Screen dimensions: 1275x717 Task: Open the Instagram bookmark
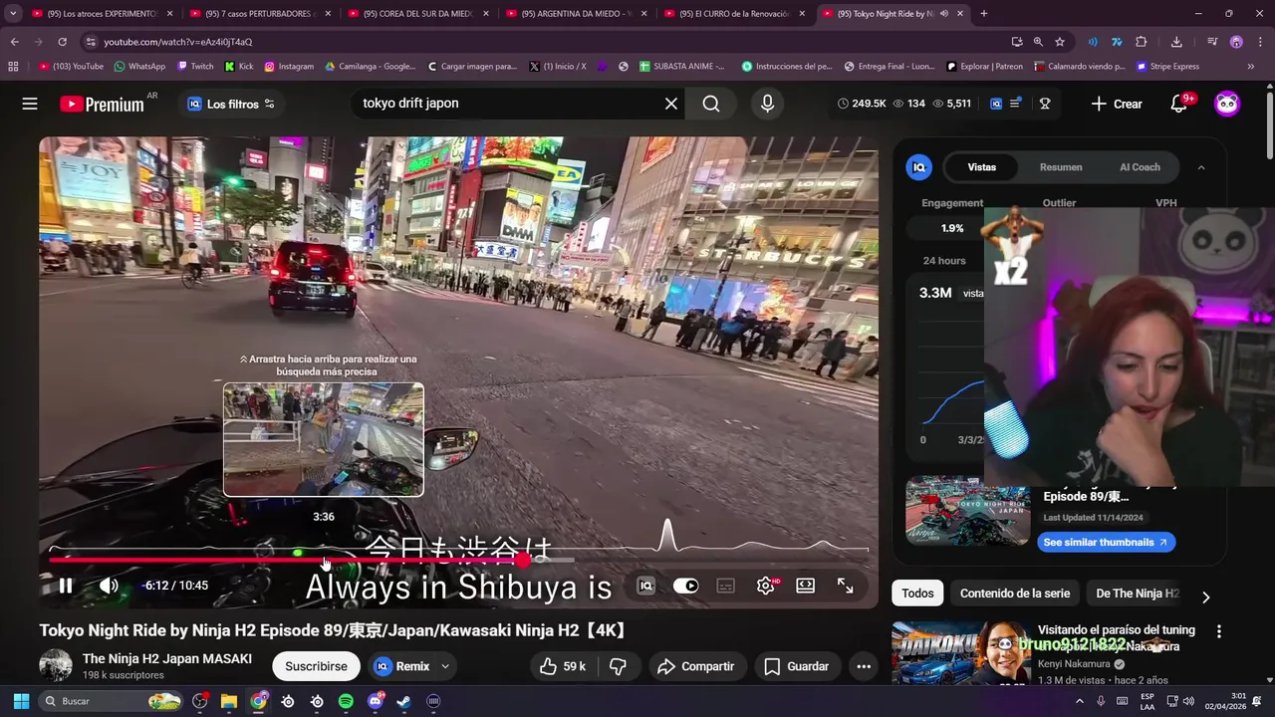(288, 67)
